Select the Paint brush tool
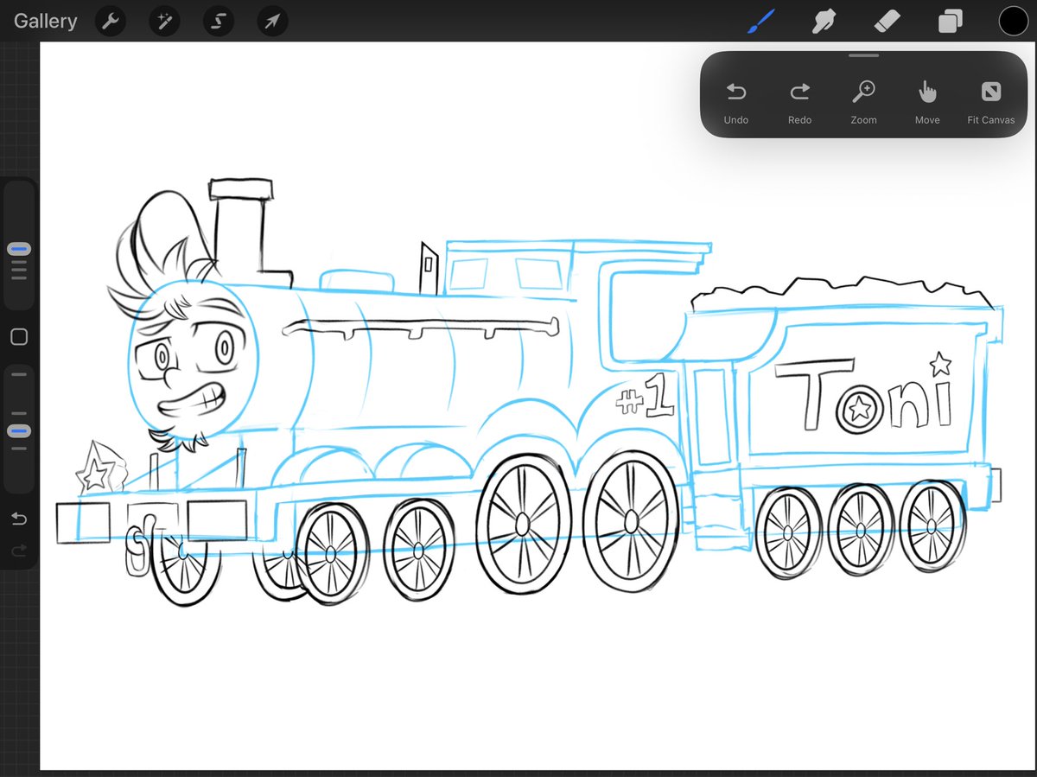 [x=761, y=21]
